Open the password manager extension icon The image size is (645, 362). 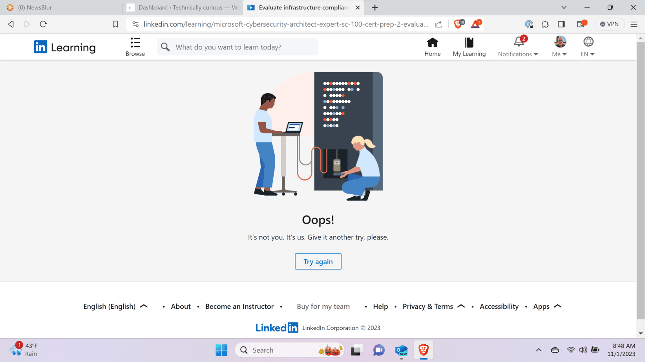click(x=529, y=24)
